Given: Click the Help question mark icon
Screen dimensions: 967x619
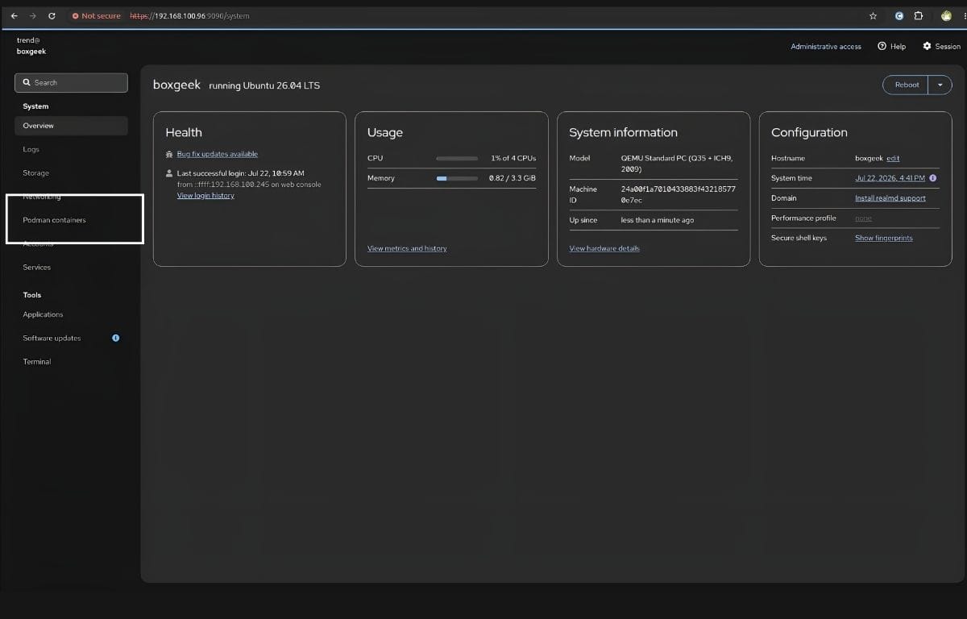Looking at the screenshot, I should [x=882, y=46].
